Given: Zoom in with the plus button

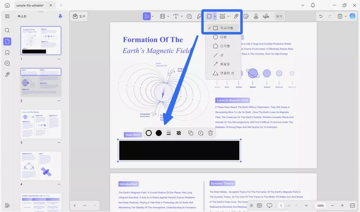Looking at the screenshot, I should [x=342, y=206].
